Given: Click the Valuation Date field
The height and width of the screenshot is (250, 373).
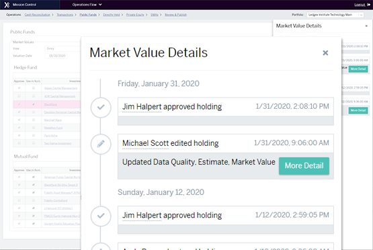Looking at the screenshot, I should pos(56,56).
